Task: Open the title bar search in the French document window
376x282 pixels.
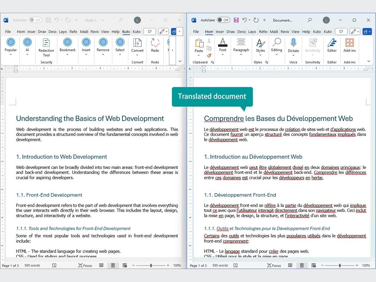Action: 310,20
